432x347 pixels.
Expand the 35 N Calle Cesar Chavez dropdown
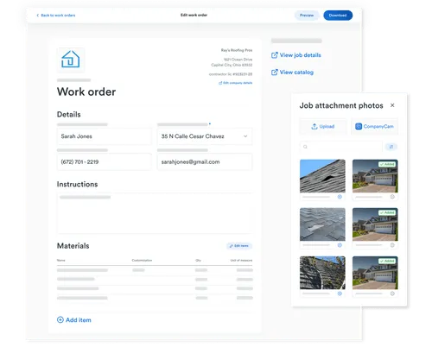click(205, 136)
